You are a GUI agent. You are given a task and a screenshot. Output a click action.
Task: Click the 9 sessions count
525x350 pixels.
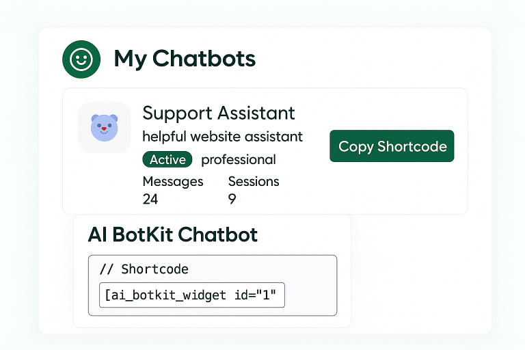click(x=232, y=199)
